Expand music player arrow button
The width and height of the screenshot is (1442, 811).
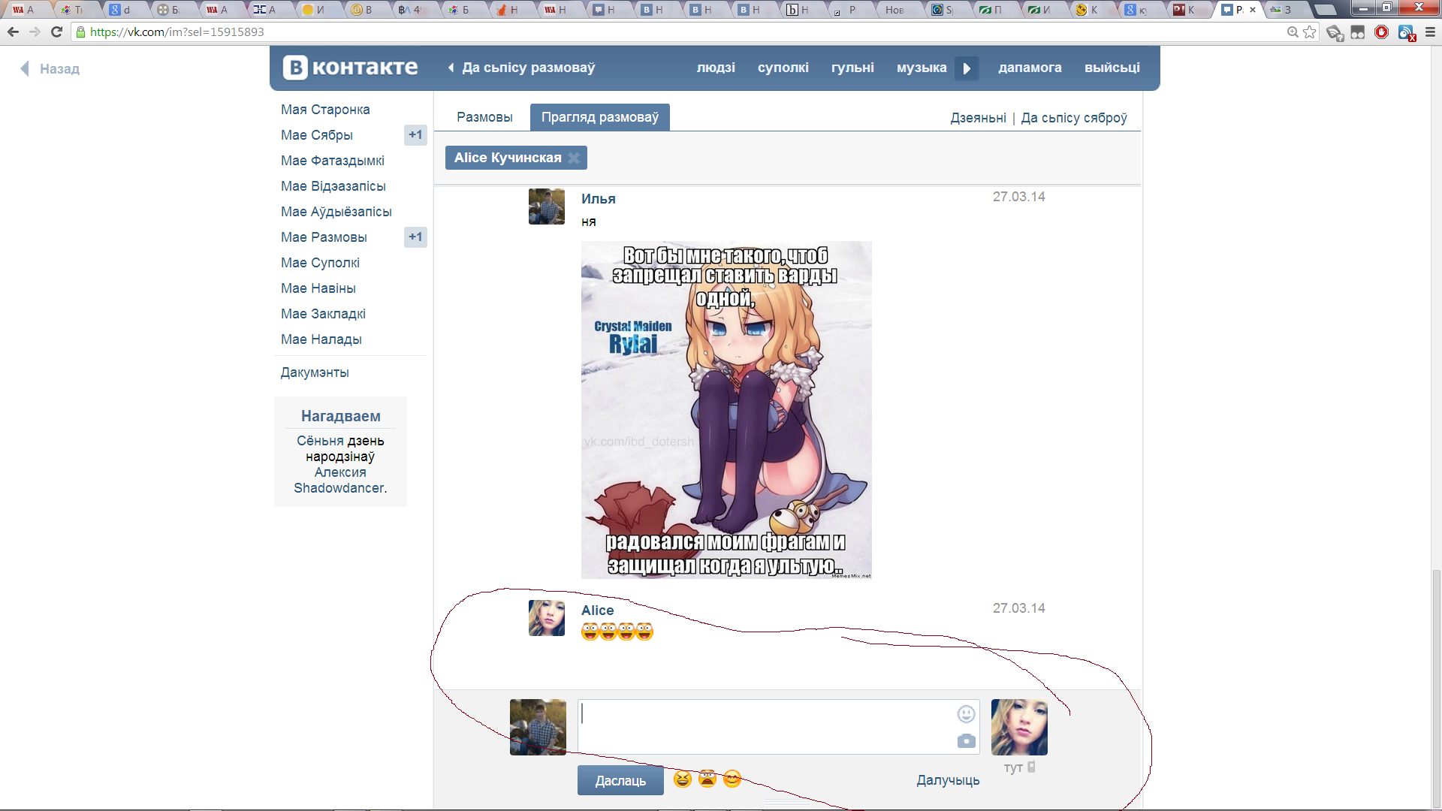coord(967,68)
